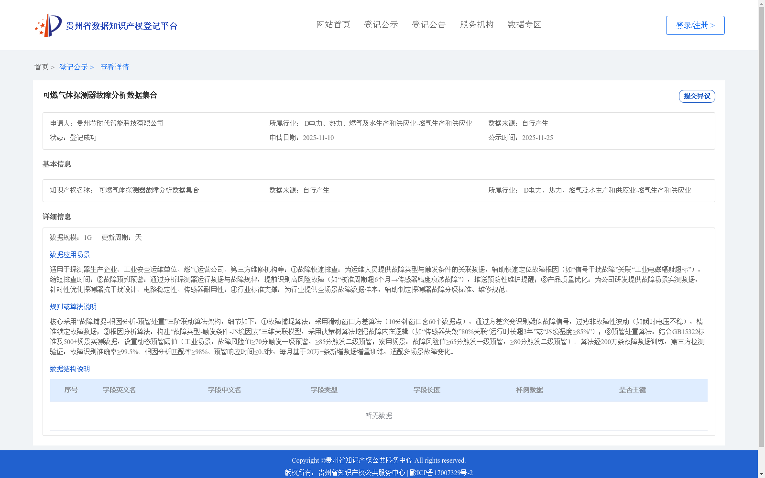The image size is (765, 478).
Task: Click the 数据结构说明 subheading
Action: (x=70, y=369)
